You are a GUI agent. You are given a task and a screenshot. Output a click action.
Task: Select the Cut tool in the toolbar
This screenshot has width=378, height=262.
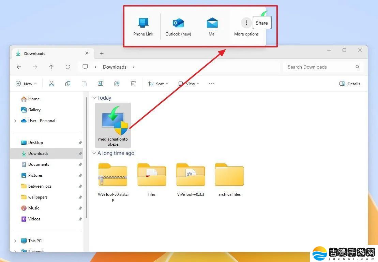[51, 83]
